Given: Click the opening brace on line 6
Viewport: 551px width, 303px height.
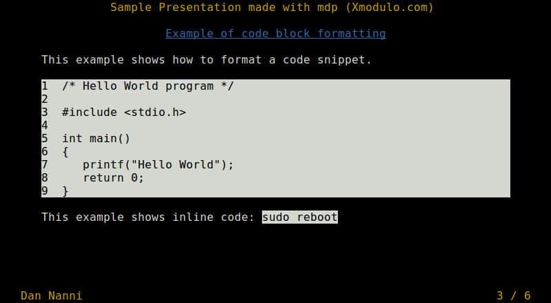Looking at the screenshot, I should pyautogui.click(x=66, y=152).
